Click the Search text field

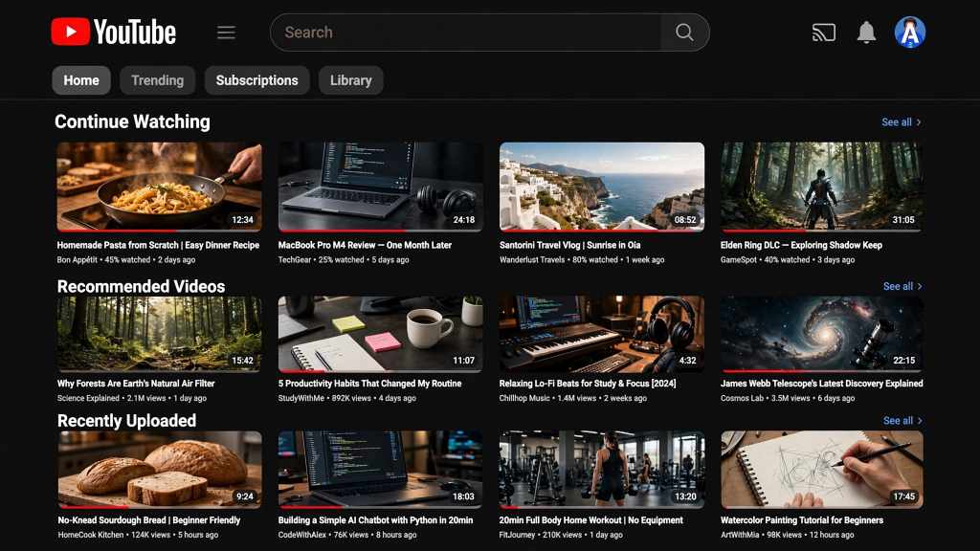(x=466, y=33)
